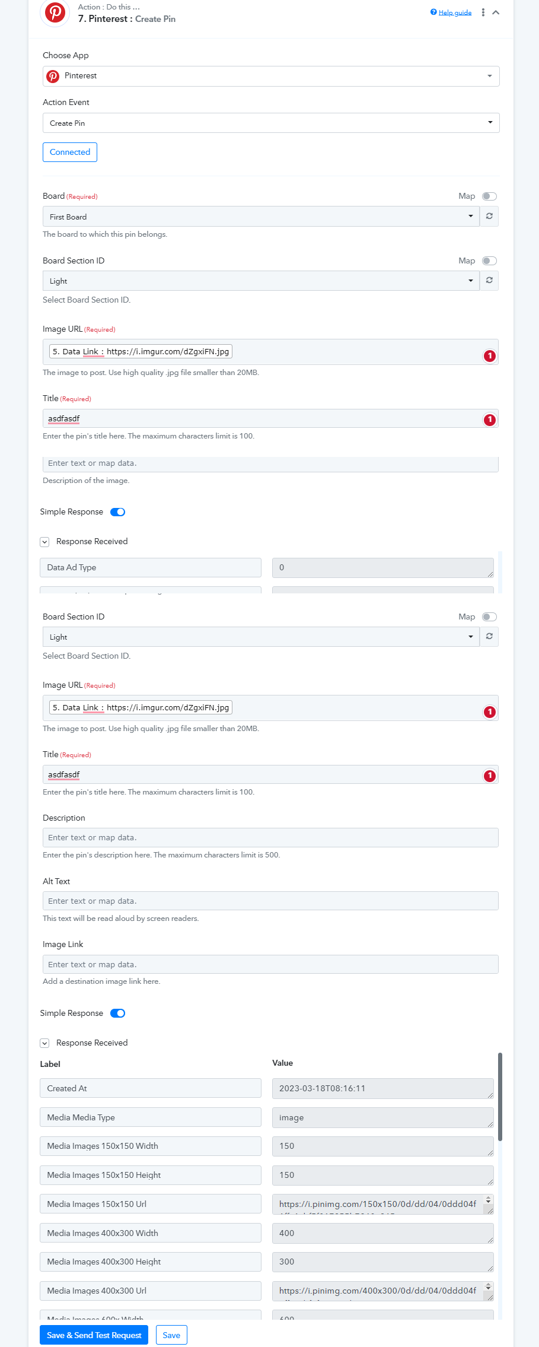Collapse the lower Response Received section
The image size is (539, 1347).
point(44,1043)
